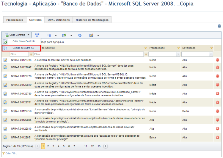Delete control INFRA7.00122778
This screenshot has width=223, height=158.
217,76
